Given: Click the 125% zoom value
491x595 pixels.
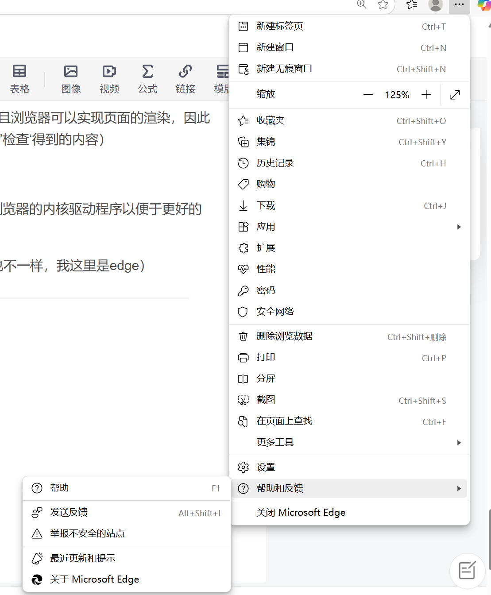Looking at the screenshot, I should click(397, 95).
